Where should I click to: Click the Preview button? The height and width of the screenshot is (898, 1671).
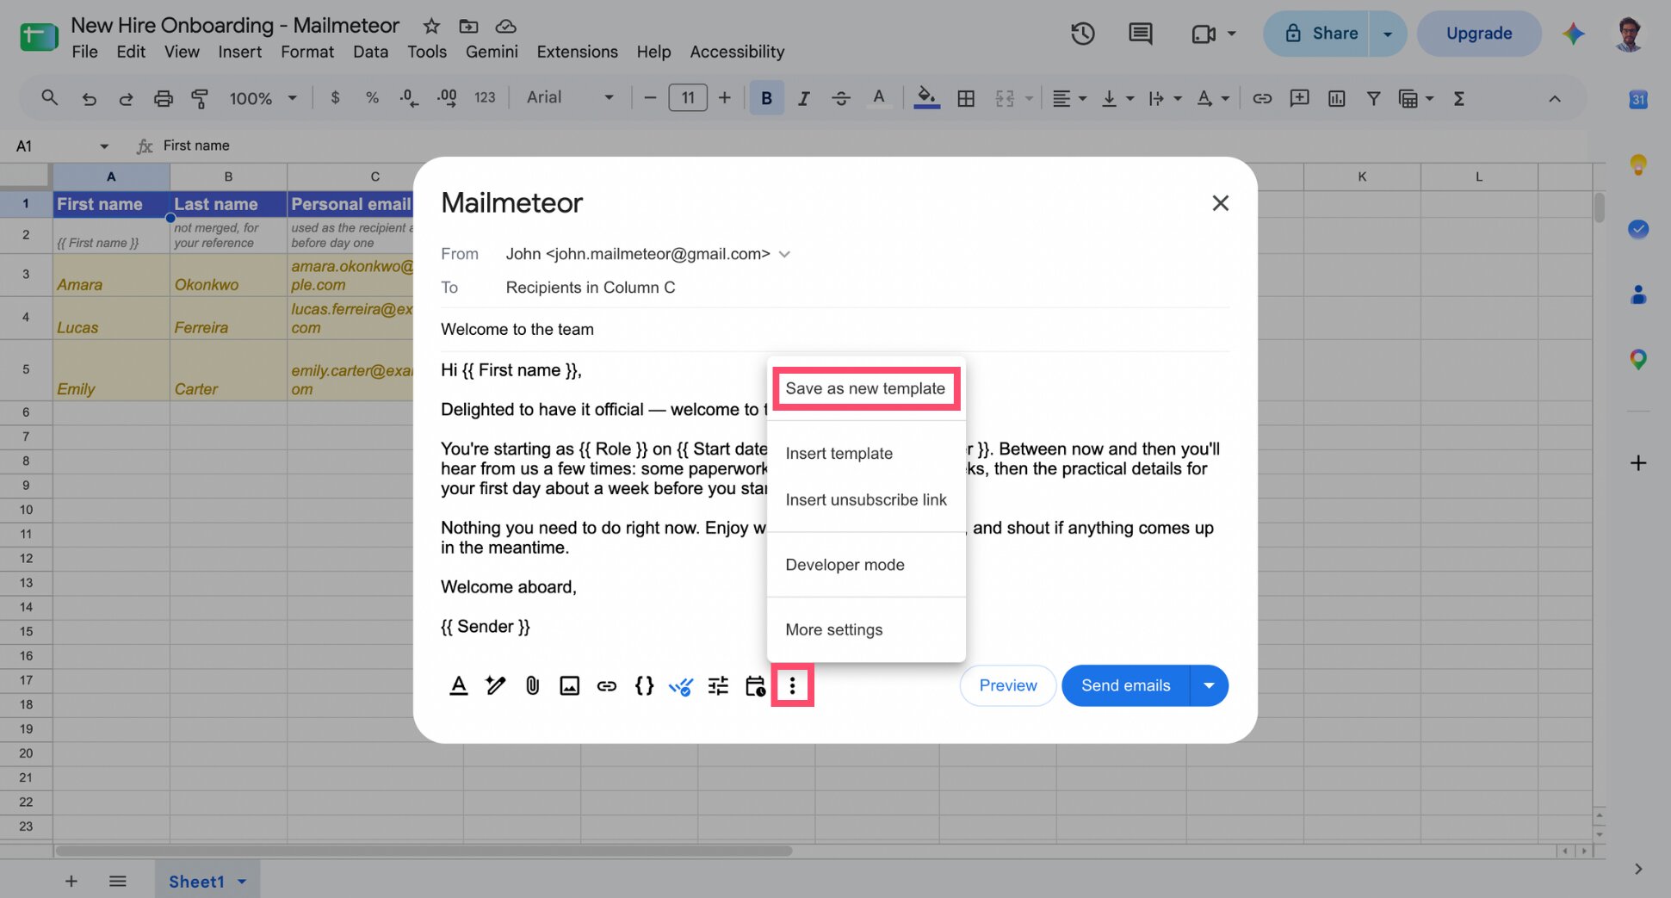pyautogui.click(x=1007, y=685)
